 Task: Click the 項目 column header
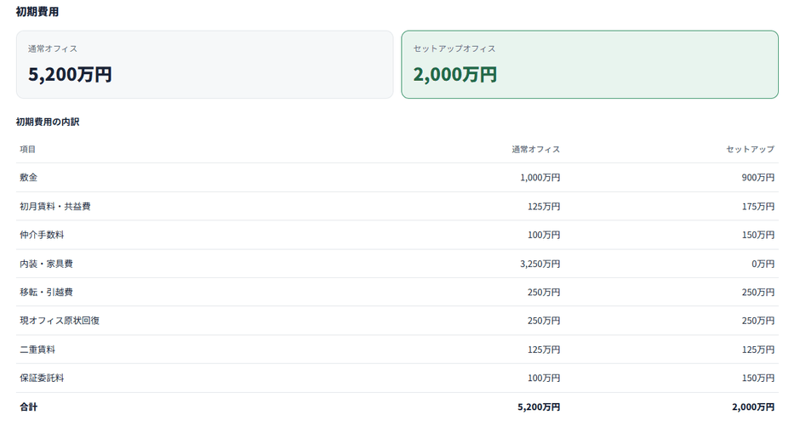[x=27, y=150]
